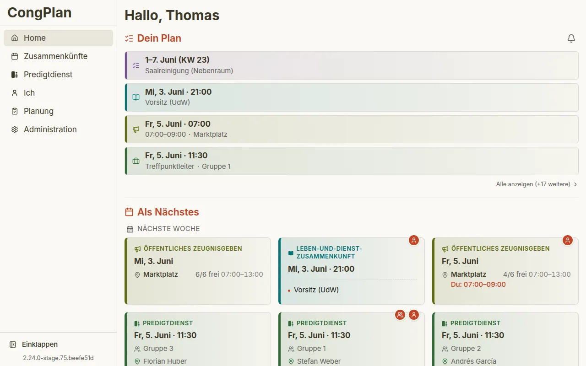
Task: Click the 6/6 frei 07:00–13:00 text
Action: point(229,274)
